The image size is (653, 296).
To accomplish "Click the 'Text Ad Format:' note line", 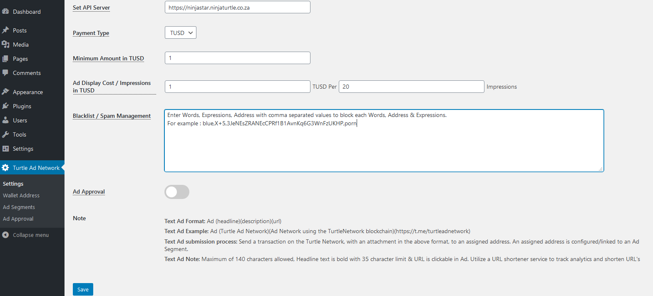I will tap(223, 221).
